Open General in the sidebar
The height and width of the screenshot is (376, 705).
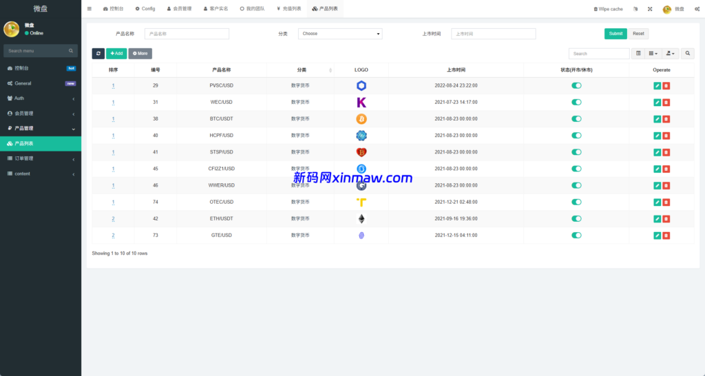point(41,83)
